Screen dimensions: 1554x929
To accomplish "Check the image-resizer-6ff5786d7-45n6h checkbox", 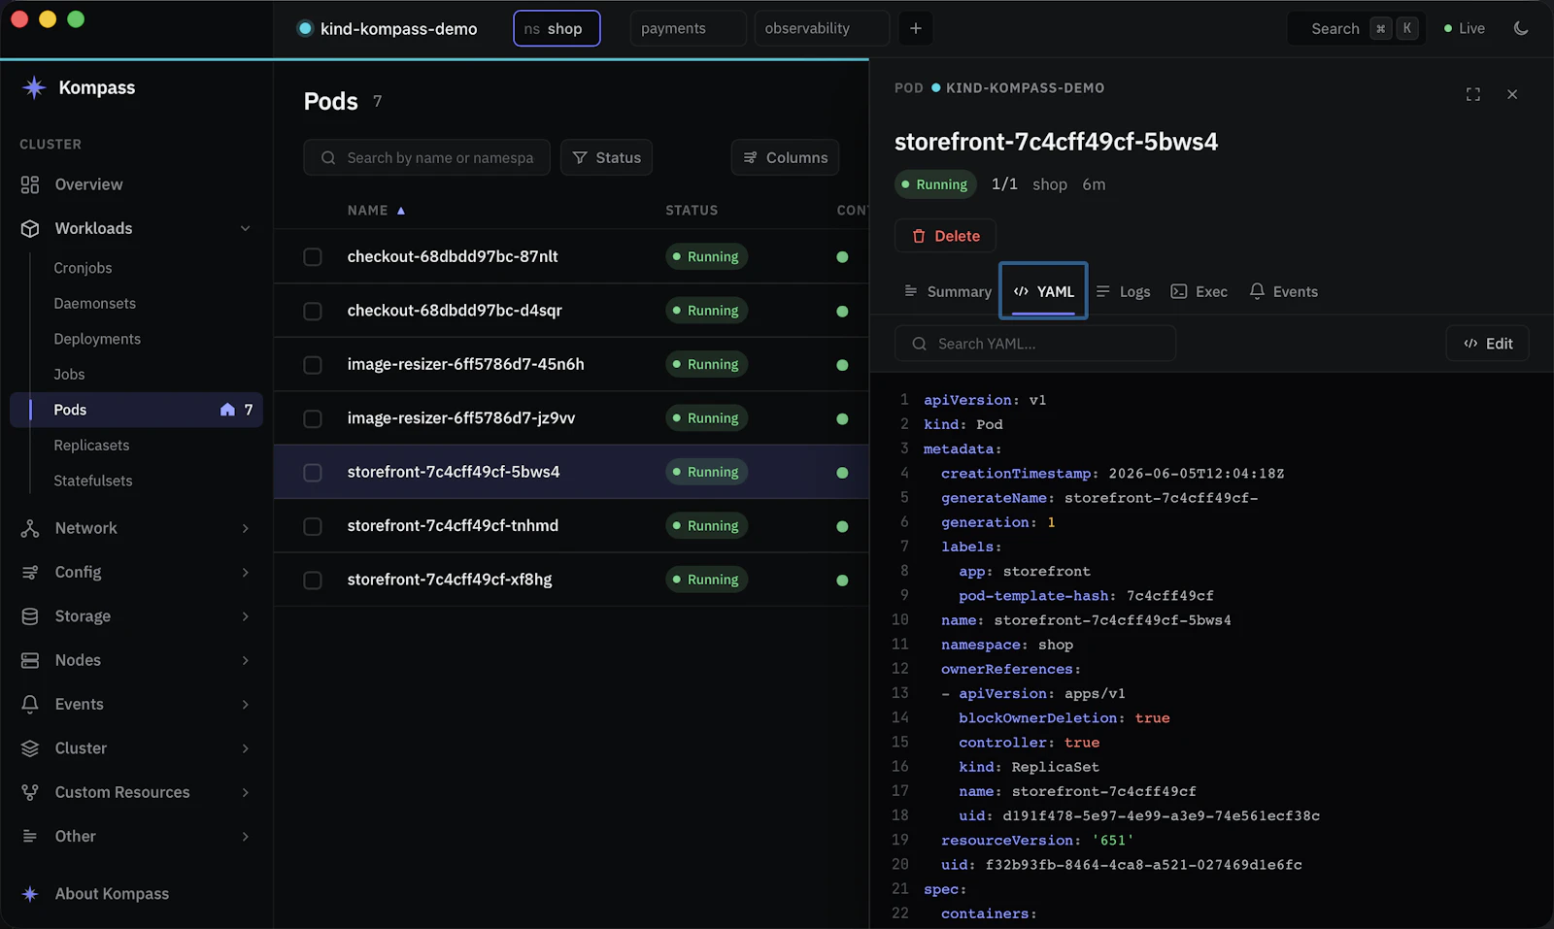I will (313, 365).
